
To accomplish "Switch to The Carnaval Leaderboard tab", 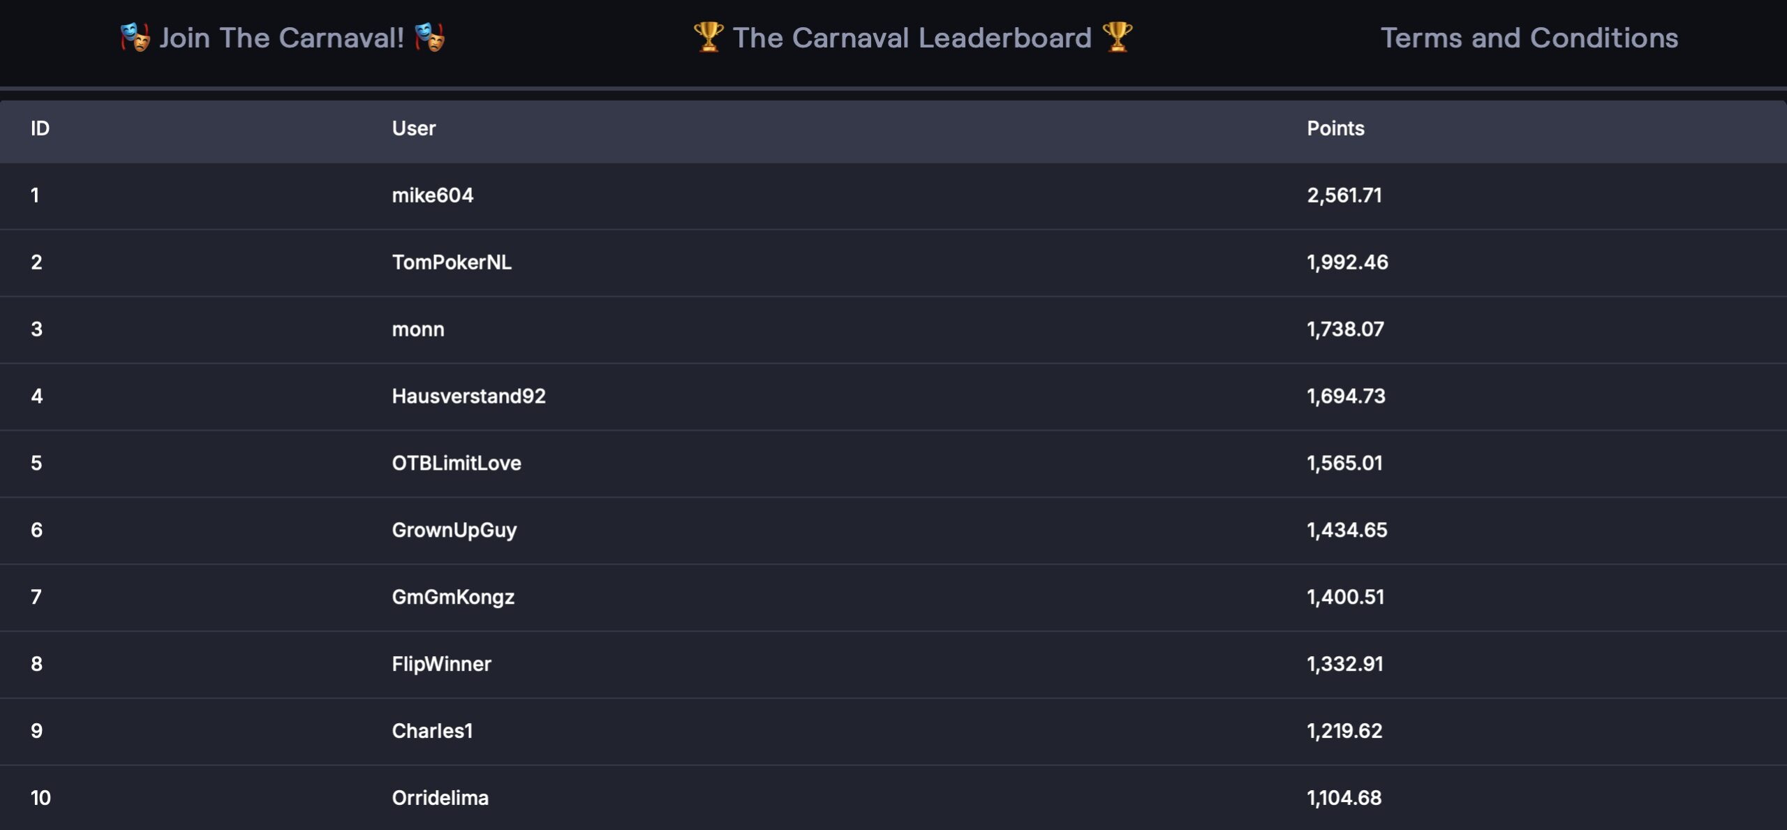I will tap(913, 38).
